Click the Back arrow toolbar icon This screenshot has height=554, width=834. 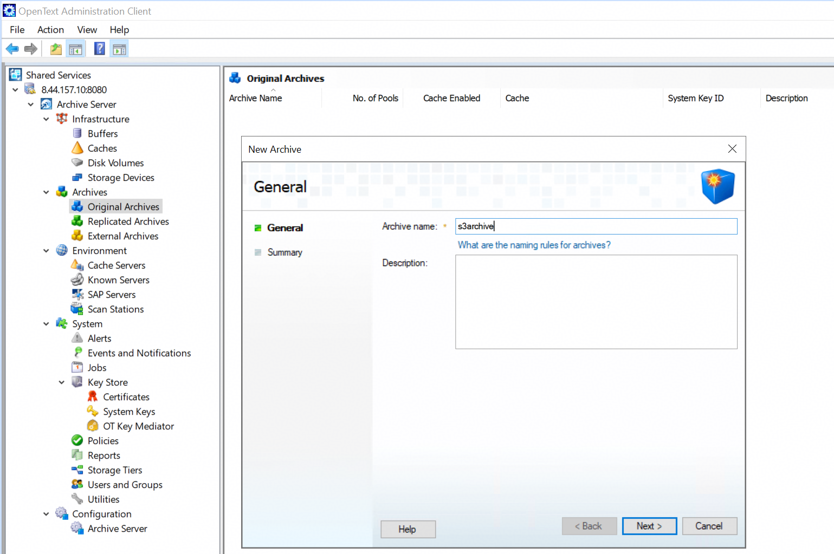[12, 49]
